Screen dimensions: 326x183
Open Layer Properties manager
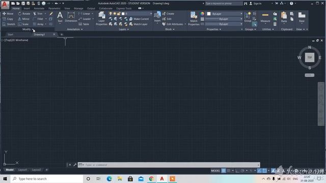pos(101,19)
